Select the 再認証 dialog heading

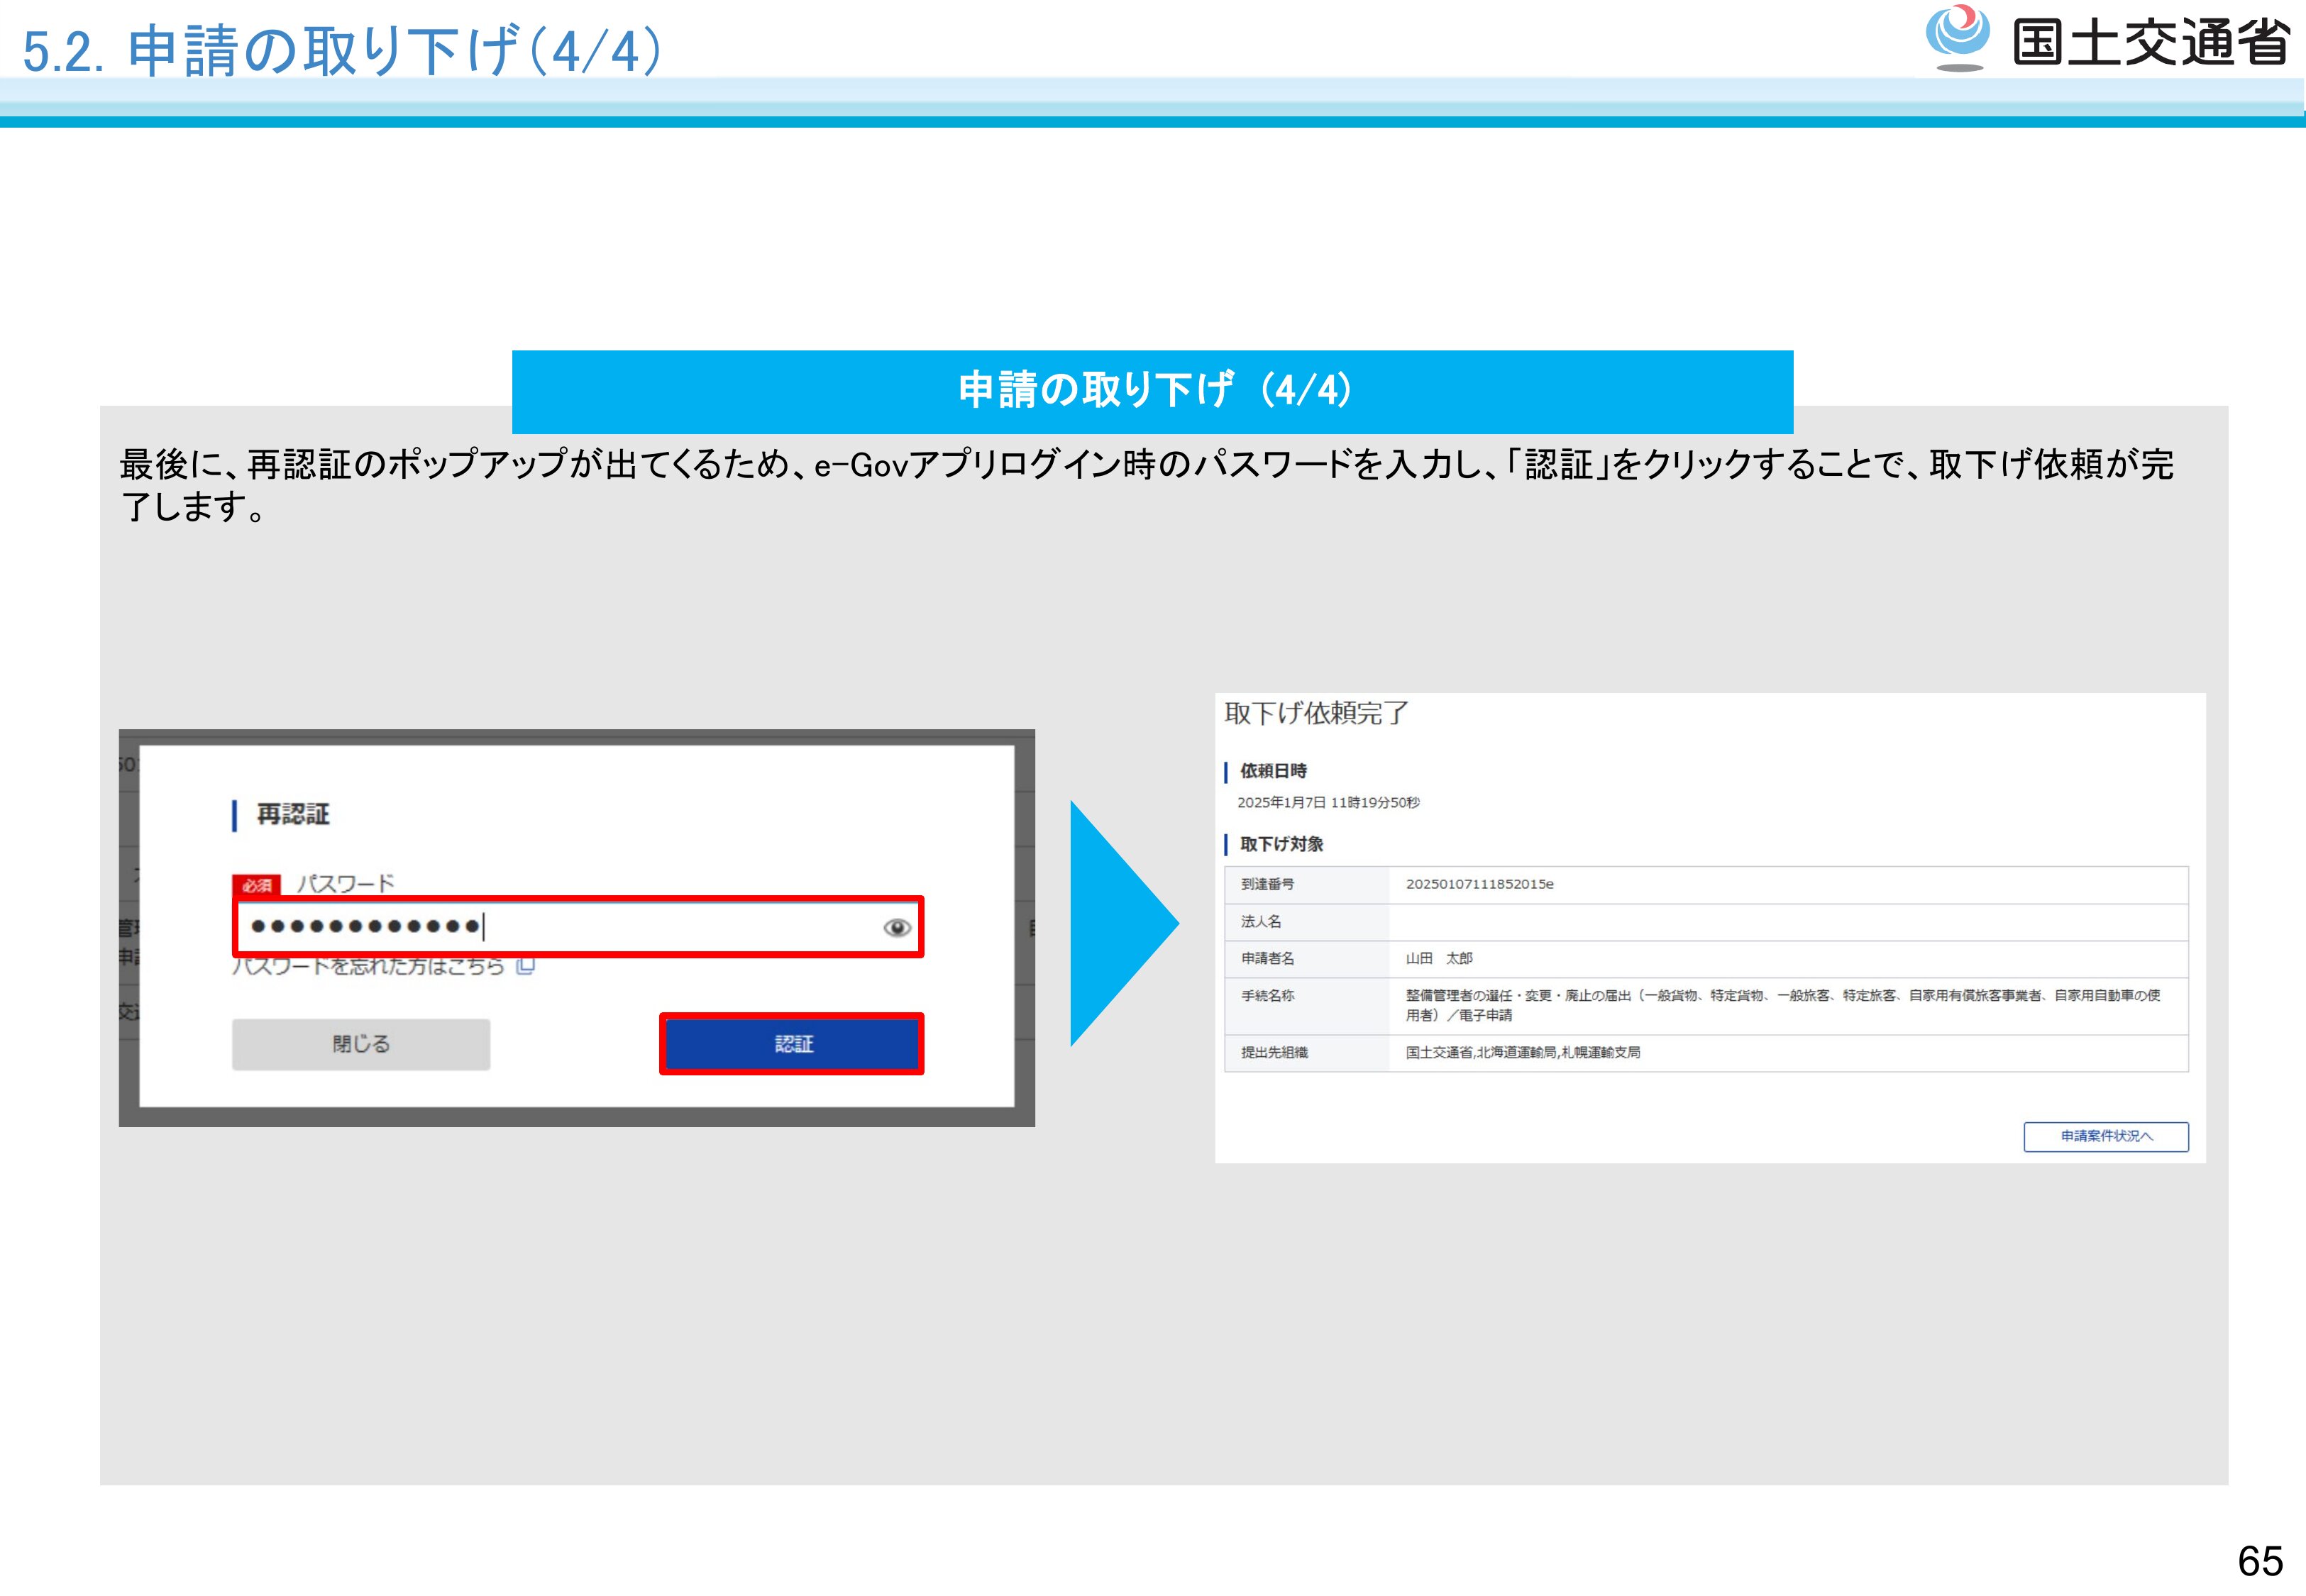[292, 814]
